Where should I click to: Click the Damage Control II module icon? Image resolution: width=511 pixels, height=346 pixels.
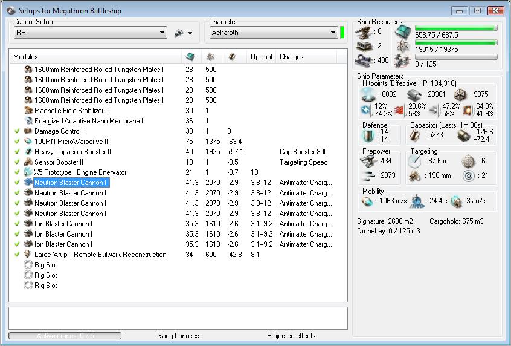coord(28,131)
